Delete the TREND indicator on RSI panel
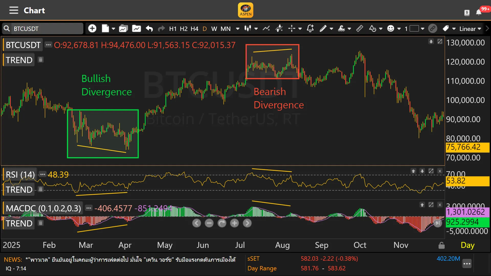 pyautogui.click(x=41, y=189)
